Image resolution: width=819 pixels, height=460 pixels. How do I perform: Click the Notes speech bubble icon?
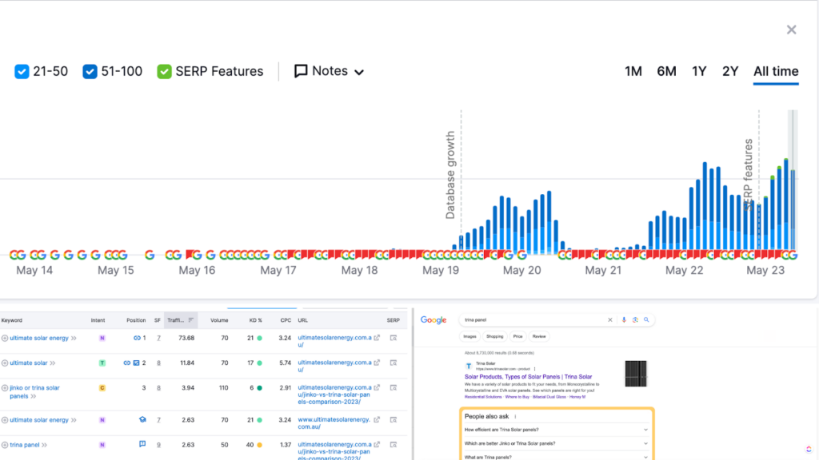pos(301,71)
